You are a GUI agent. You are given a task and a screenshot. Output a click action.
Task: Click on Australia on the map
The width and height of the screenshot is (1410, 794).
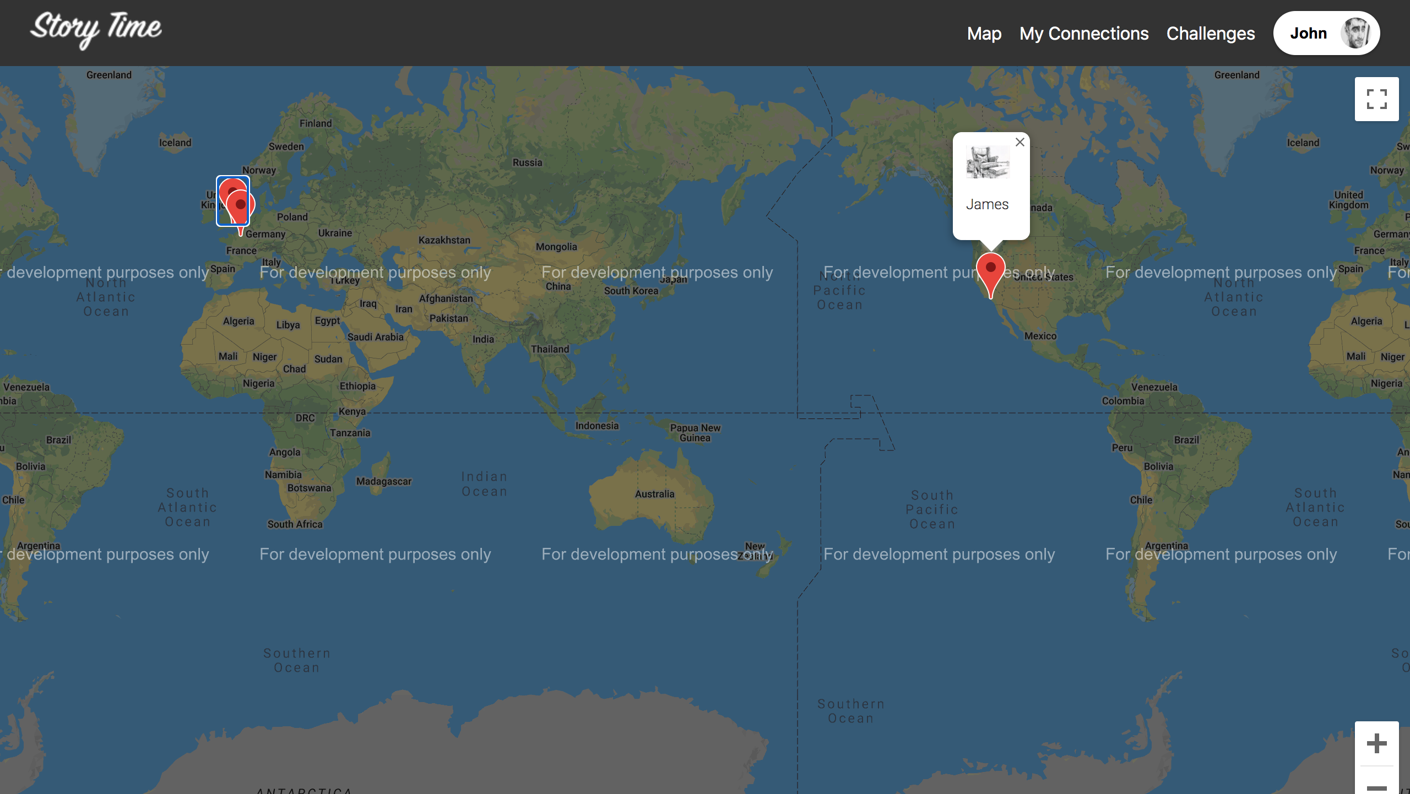pyautogui.click(x=654, y=494)
